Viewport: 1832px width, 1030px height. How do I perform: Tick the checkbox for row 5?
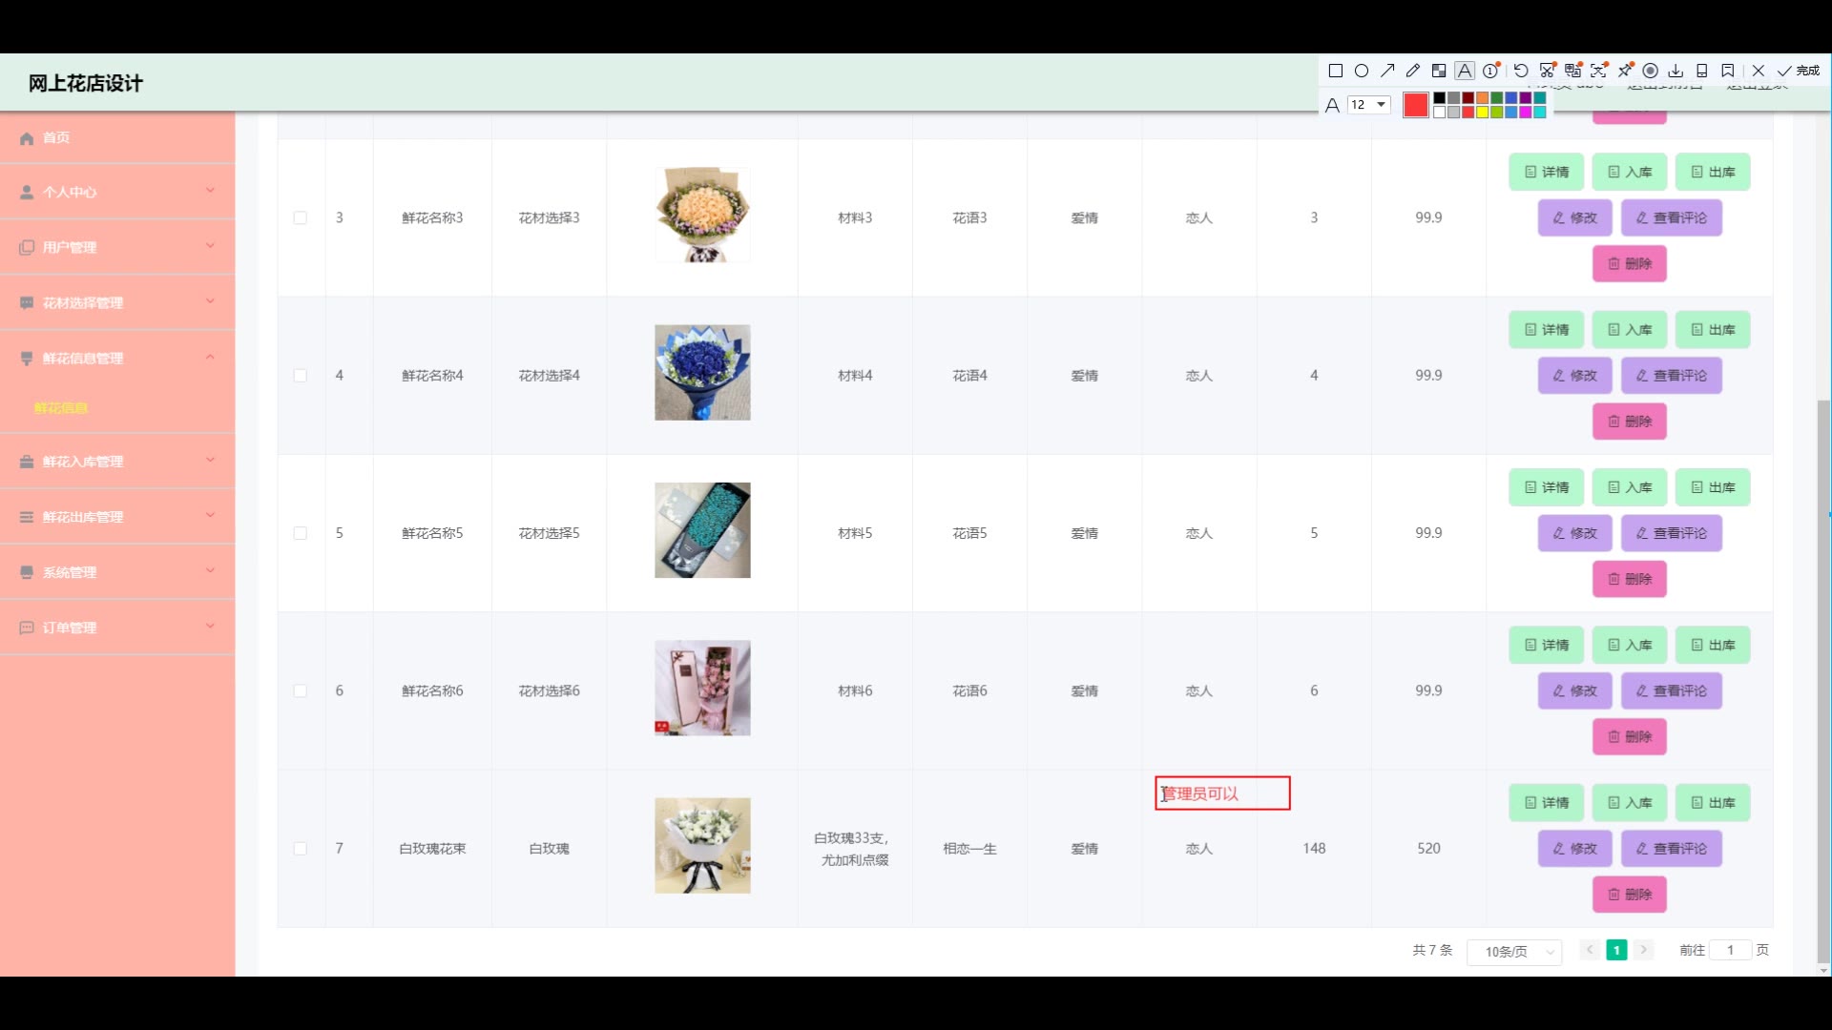click(301, 533)
